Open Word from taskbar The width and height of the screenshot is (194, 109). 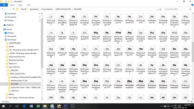[31, 106]
